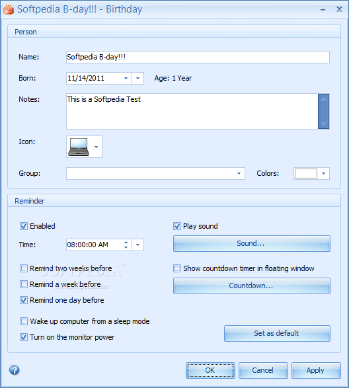The height and width of the screenshot is (388, 349).
Task: Increase time with the spinner up arrow
Action: pos(126,243)
